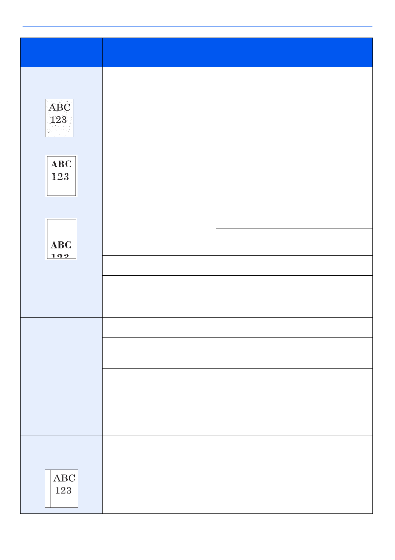Click the blue horizontal rule above the table
The width and height of the screenshot is (395, 560).
(197, 26)
